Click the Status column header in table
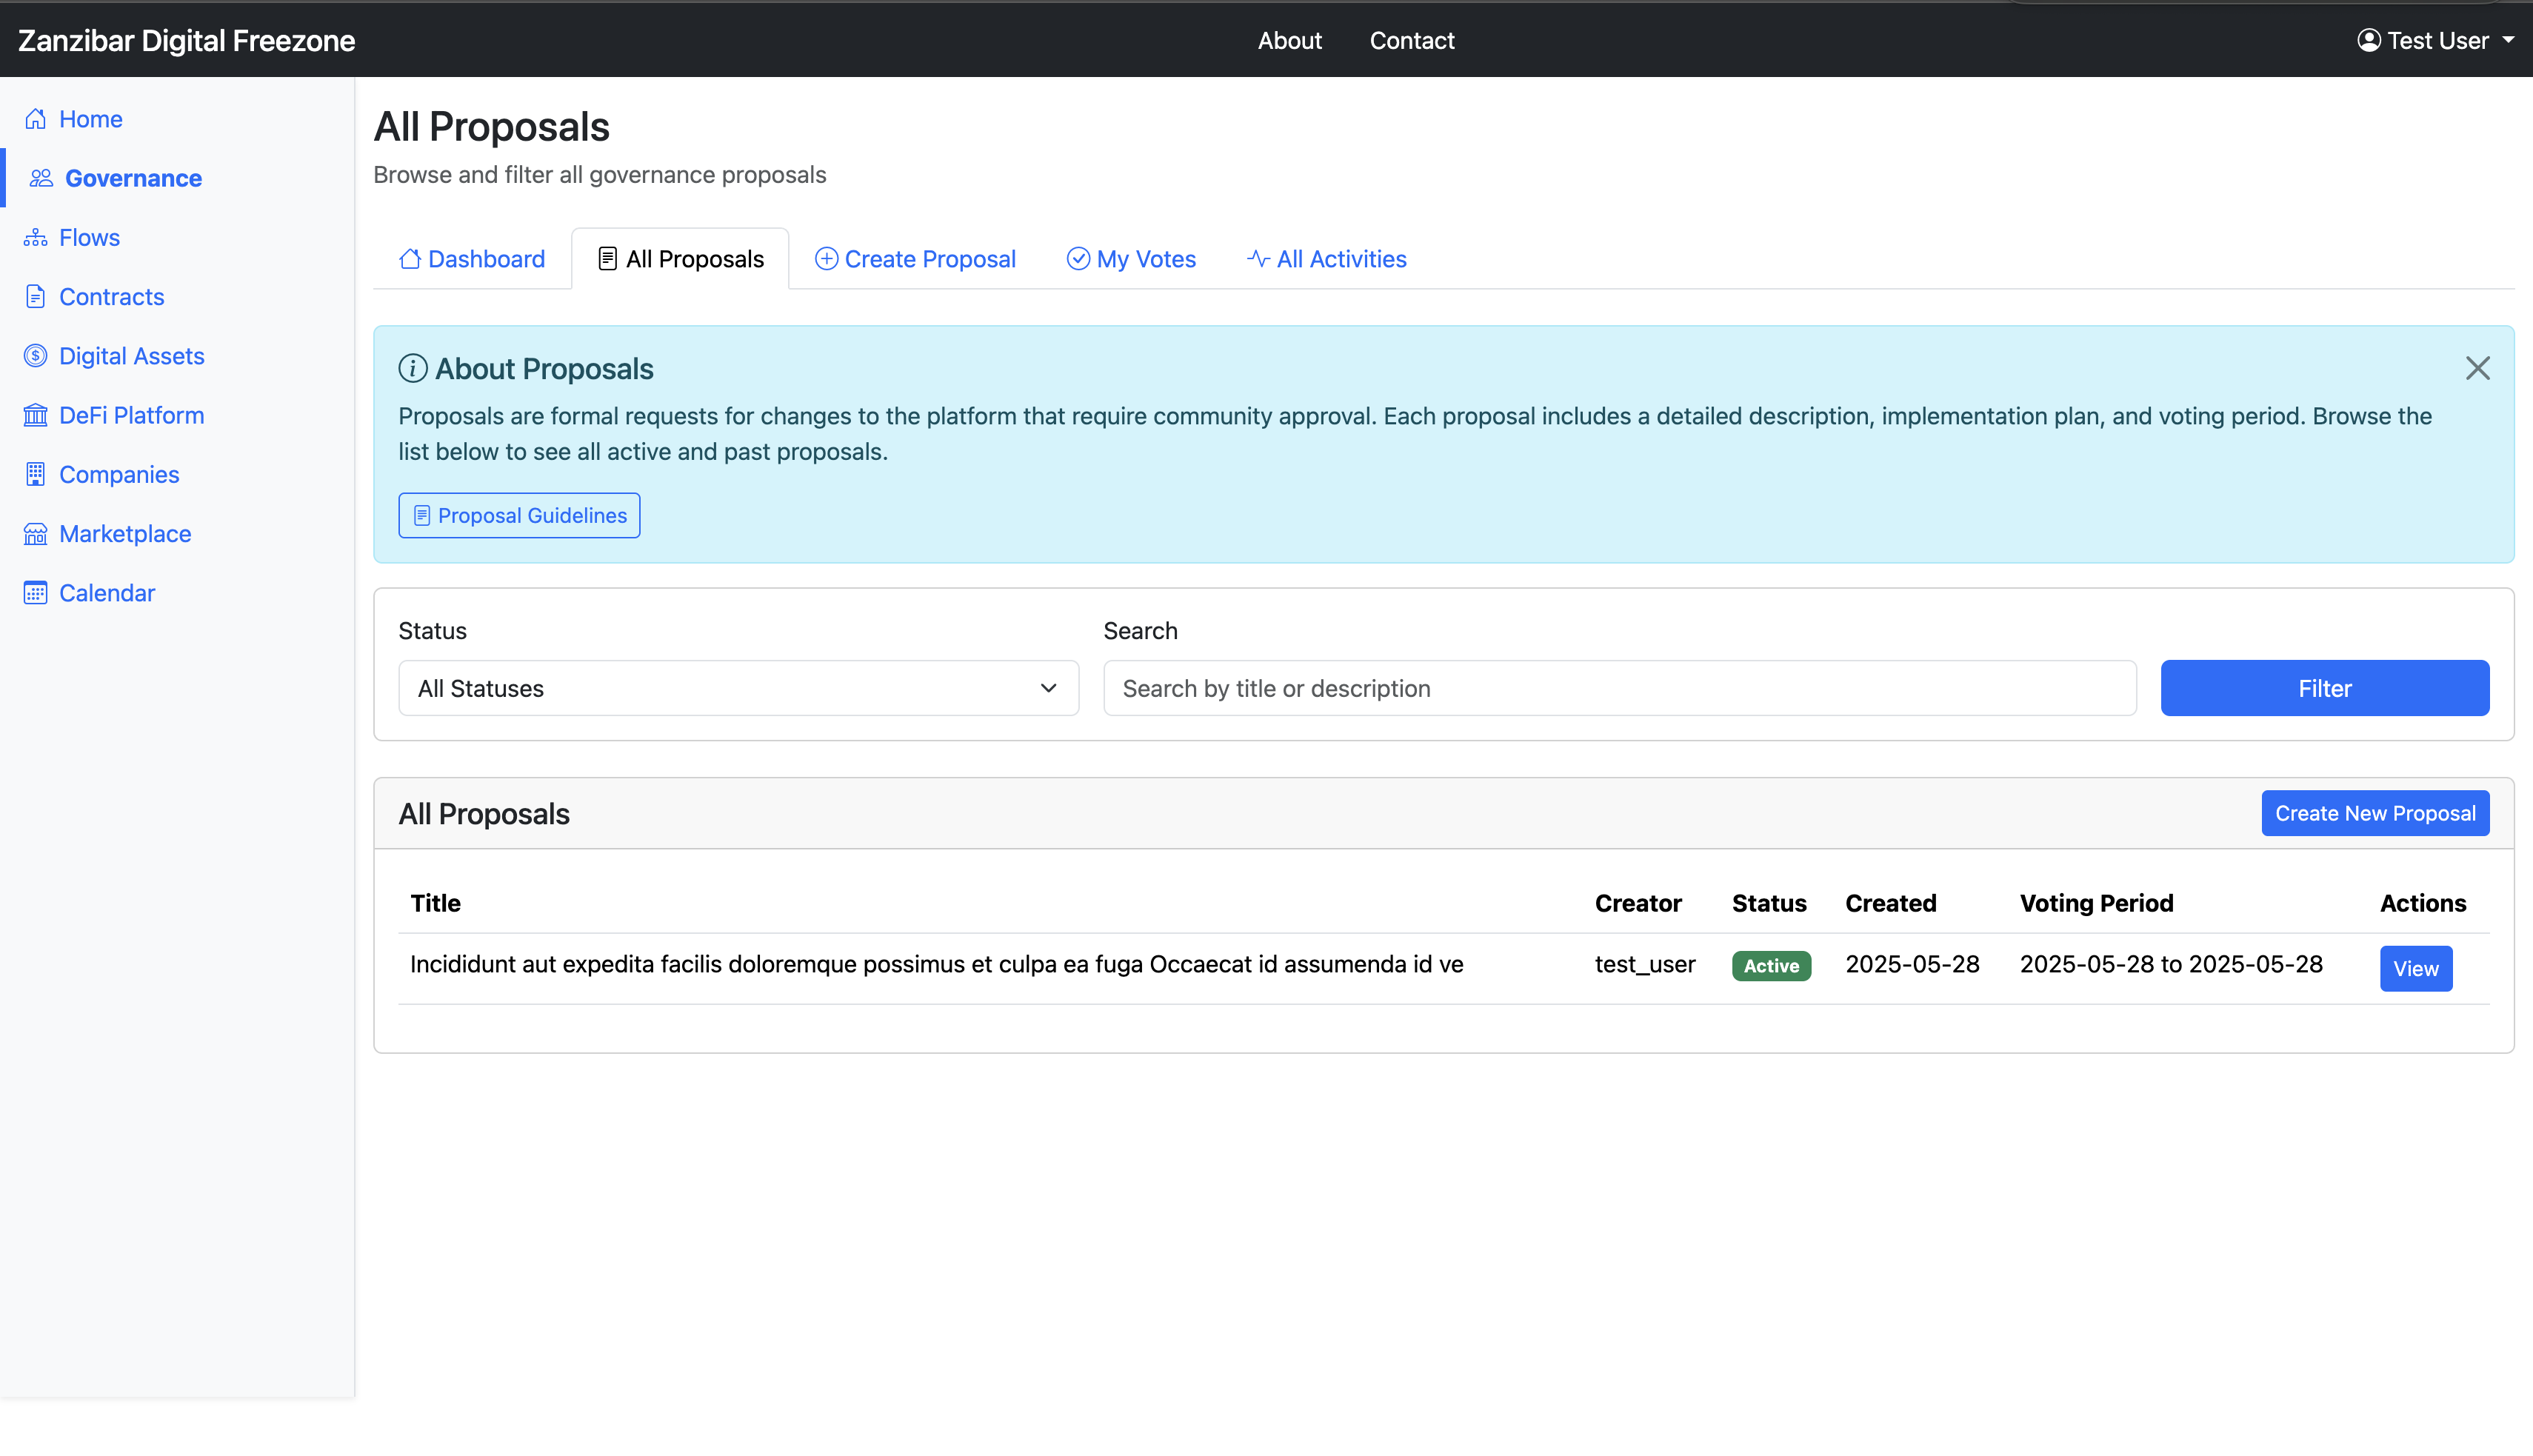This screenshot has height=1456, width=2533. pyautogui.click(x=1769, y=904)
